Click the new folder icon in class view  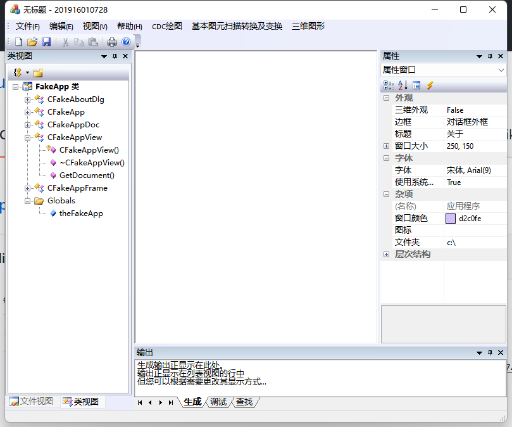click(x=37, y=72)
